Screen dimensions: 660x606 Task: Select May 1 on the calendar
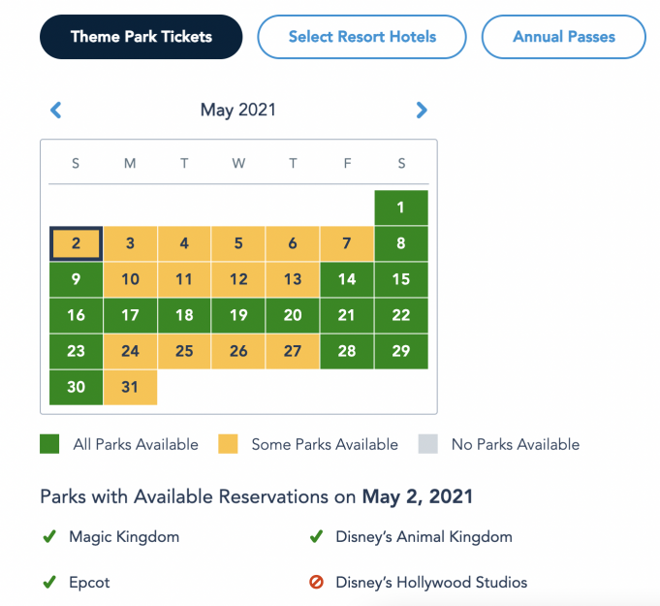point(401,207)
